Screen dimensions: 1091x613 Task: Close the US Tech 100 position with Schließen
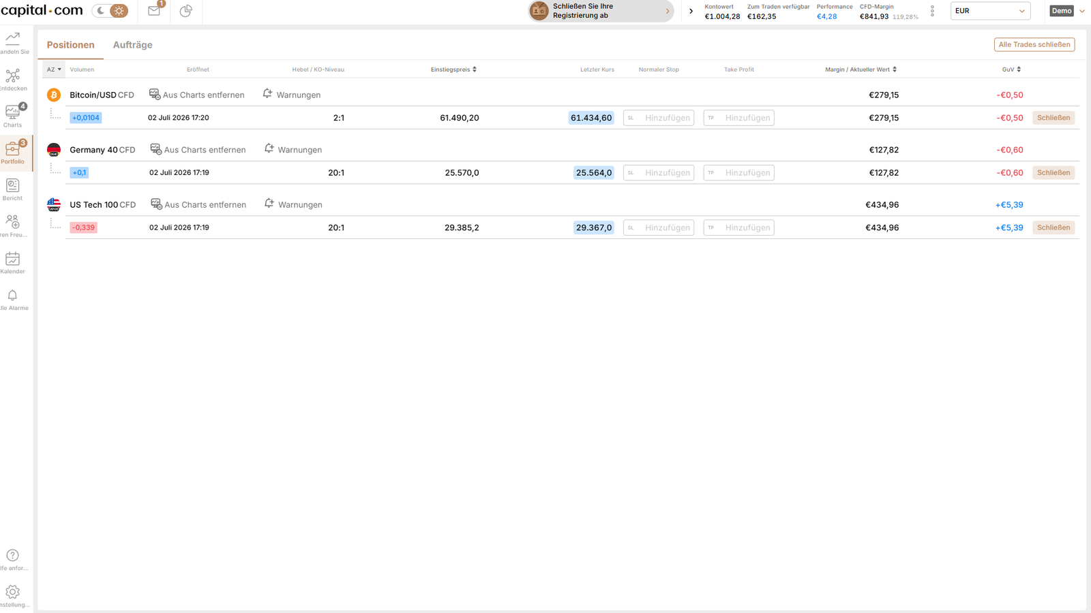coord(1053,227)
